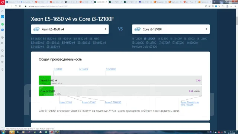The image size is (238, 134).
Task: Open the E5-1680 v4 link
Action: [x=38, y=47]
